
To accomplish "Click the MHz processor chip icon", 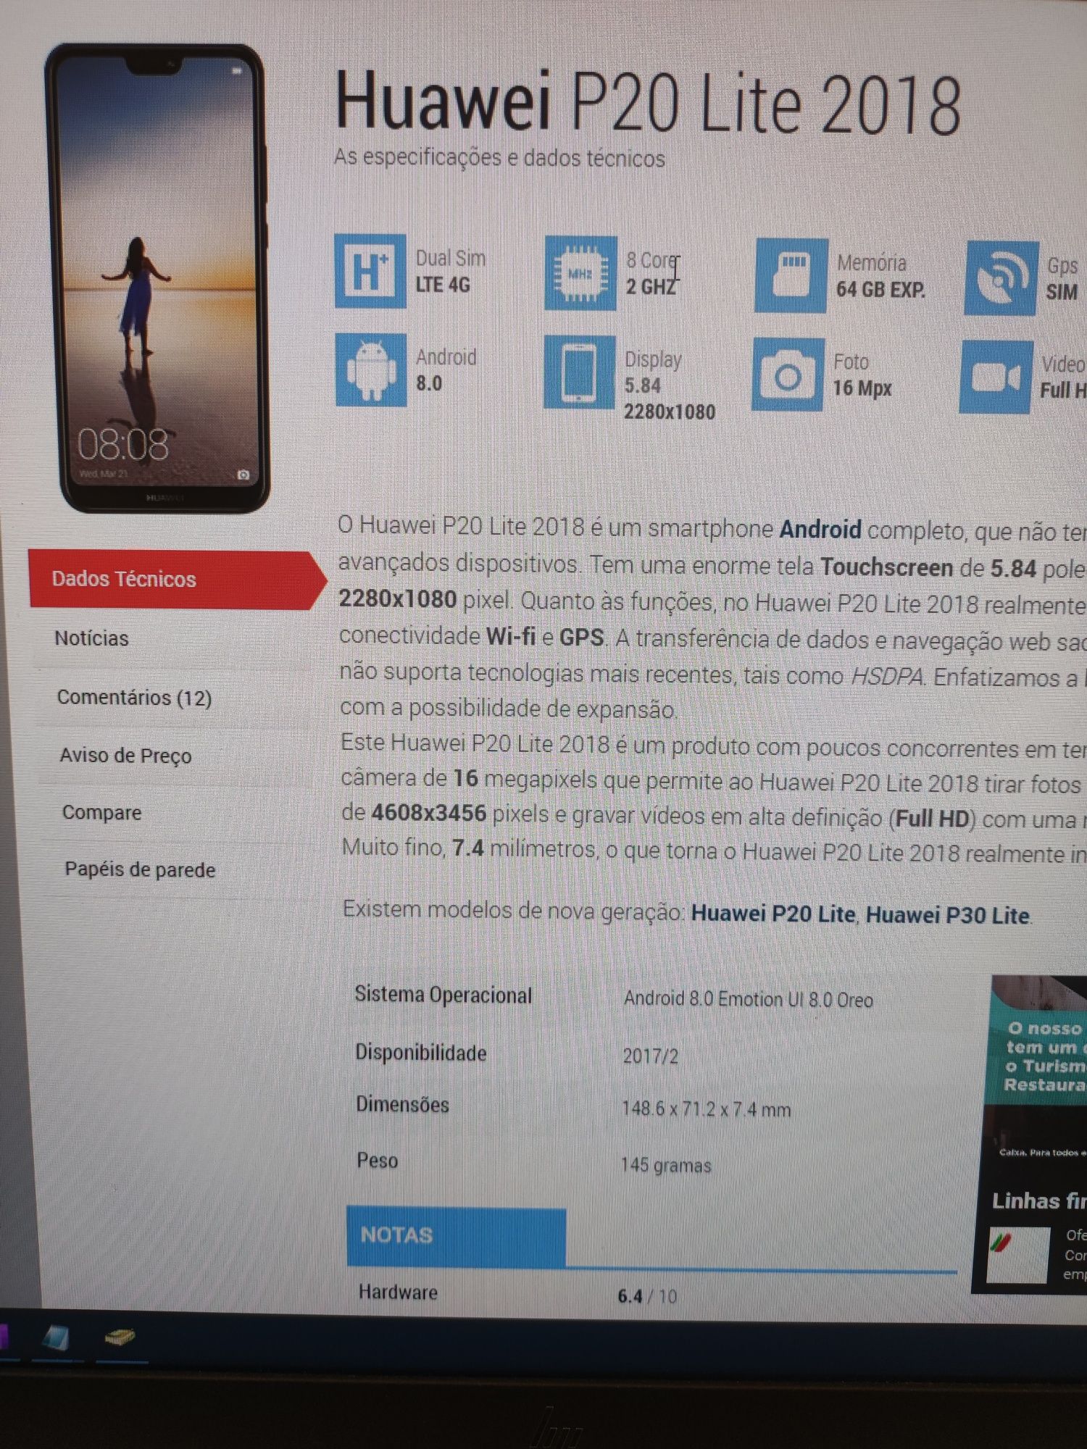I will coord(580,273).
